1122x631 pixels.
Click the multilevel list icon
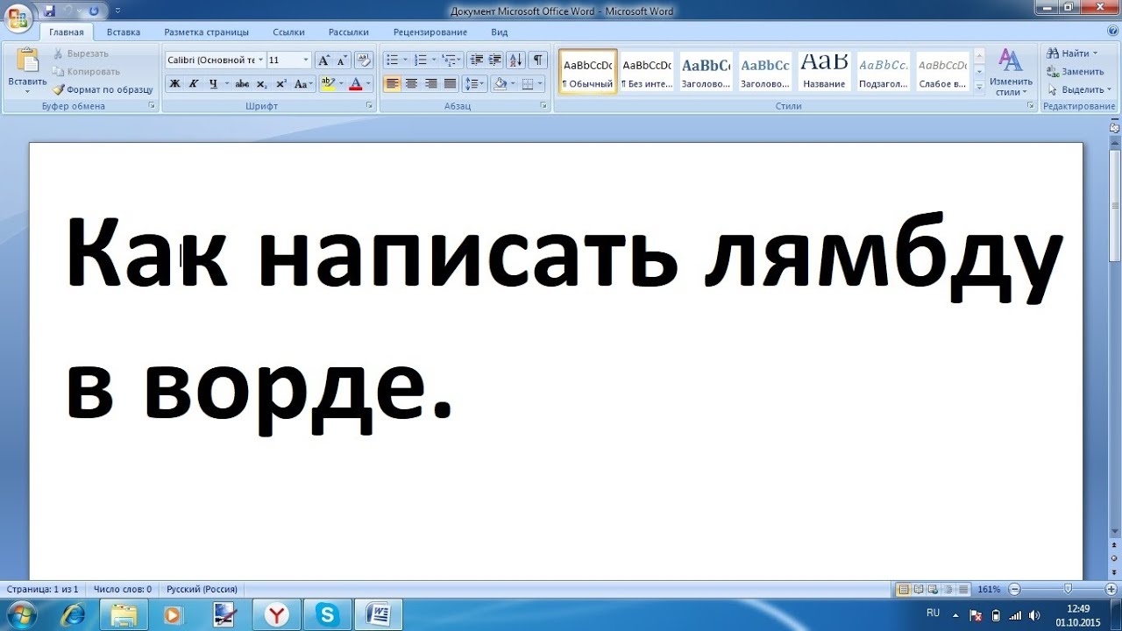pos(448,60)
